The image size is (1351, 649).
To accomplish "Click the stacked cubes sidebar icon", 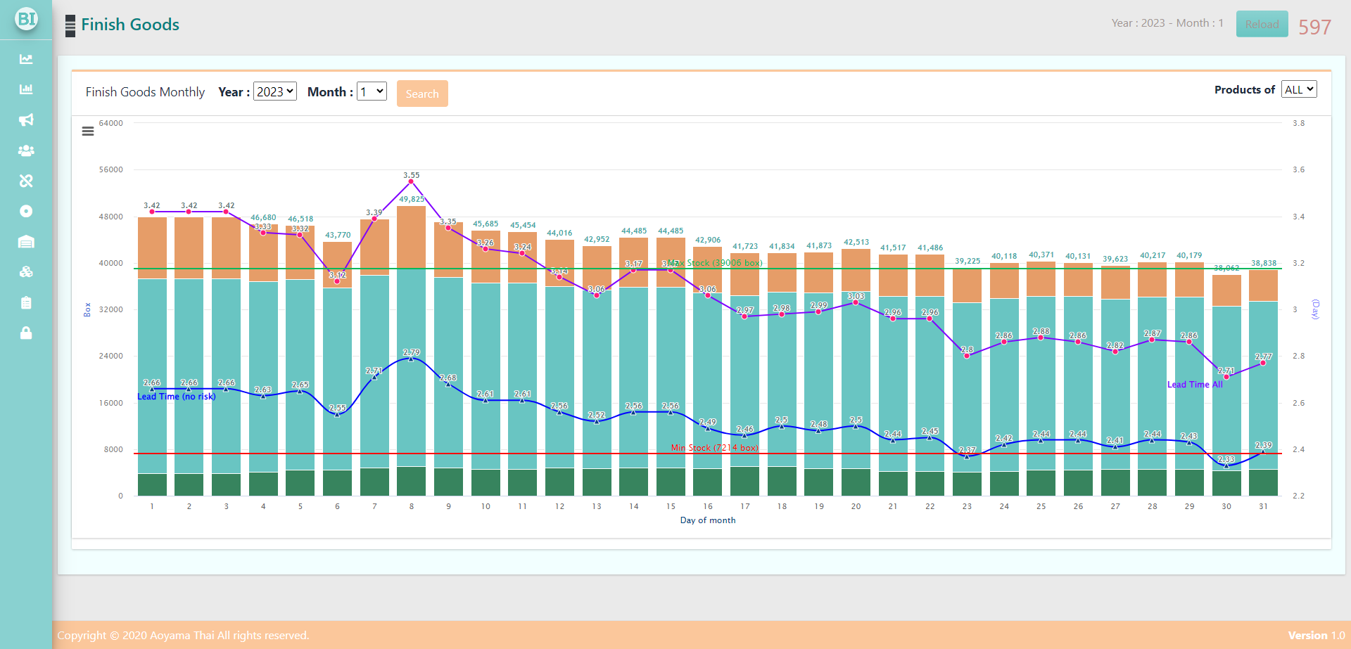I will pos(26,272).
